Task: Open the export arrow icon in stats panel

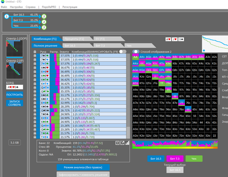Action: coord(122,143)
